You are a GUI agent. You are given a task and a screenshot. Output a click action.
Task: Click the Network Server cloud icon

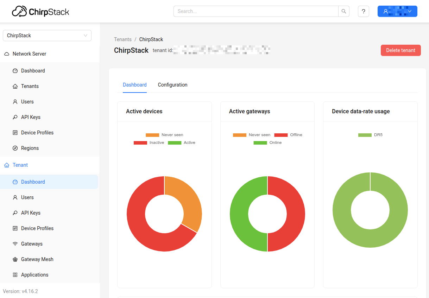pos(6,54)
